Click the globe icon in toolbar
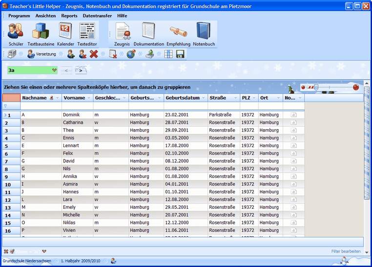Viewport: 372px width, 267px height. tap(131, 54)
